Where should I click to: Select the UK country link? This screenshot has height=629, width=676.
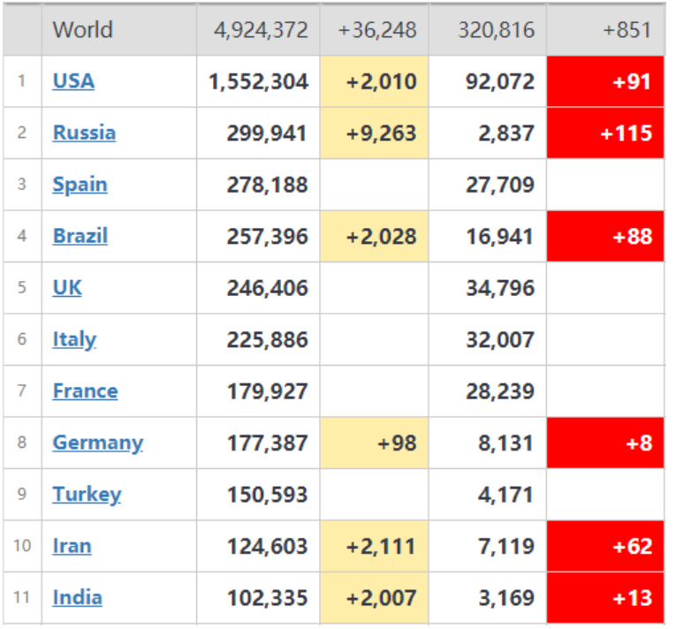point(67,288)
